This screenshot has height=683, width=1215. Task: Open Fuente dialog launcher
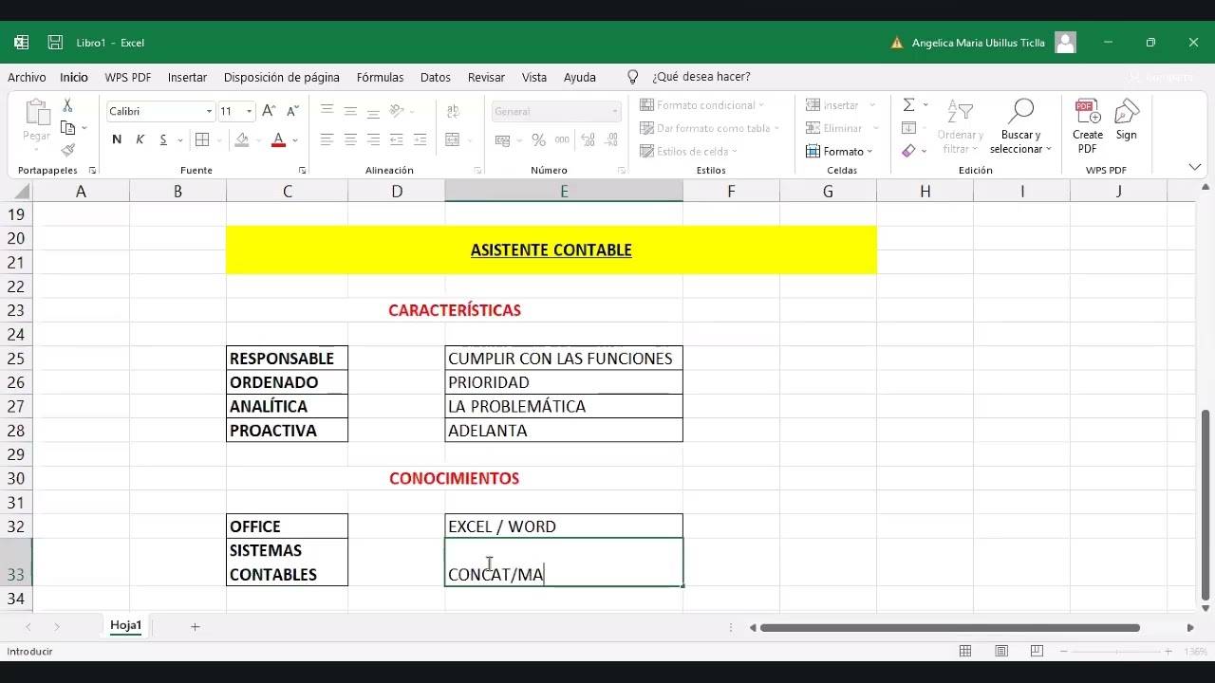point(303,170)
